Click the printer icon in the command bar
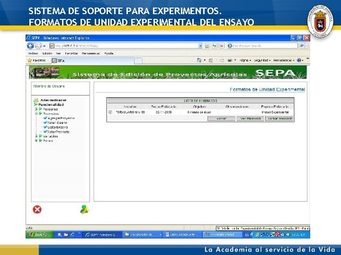The width and height of the screenshot is (341, 255). tap(230, 60)
